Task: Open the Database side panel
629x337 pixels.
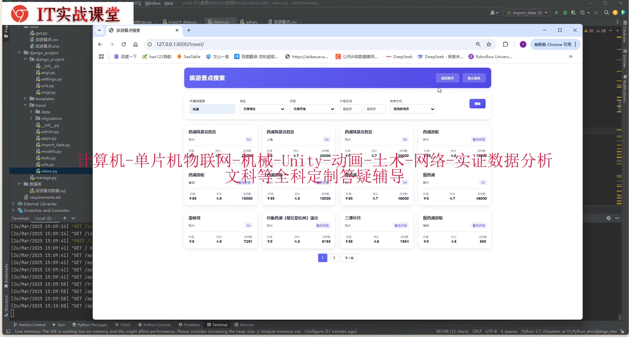Action: click(x=625, y=32)
